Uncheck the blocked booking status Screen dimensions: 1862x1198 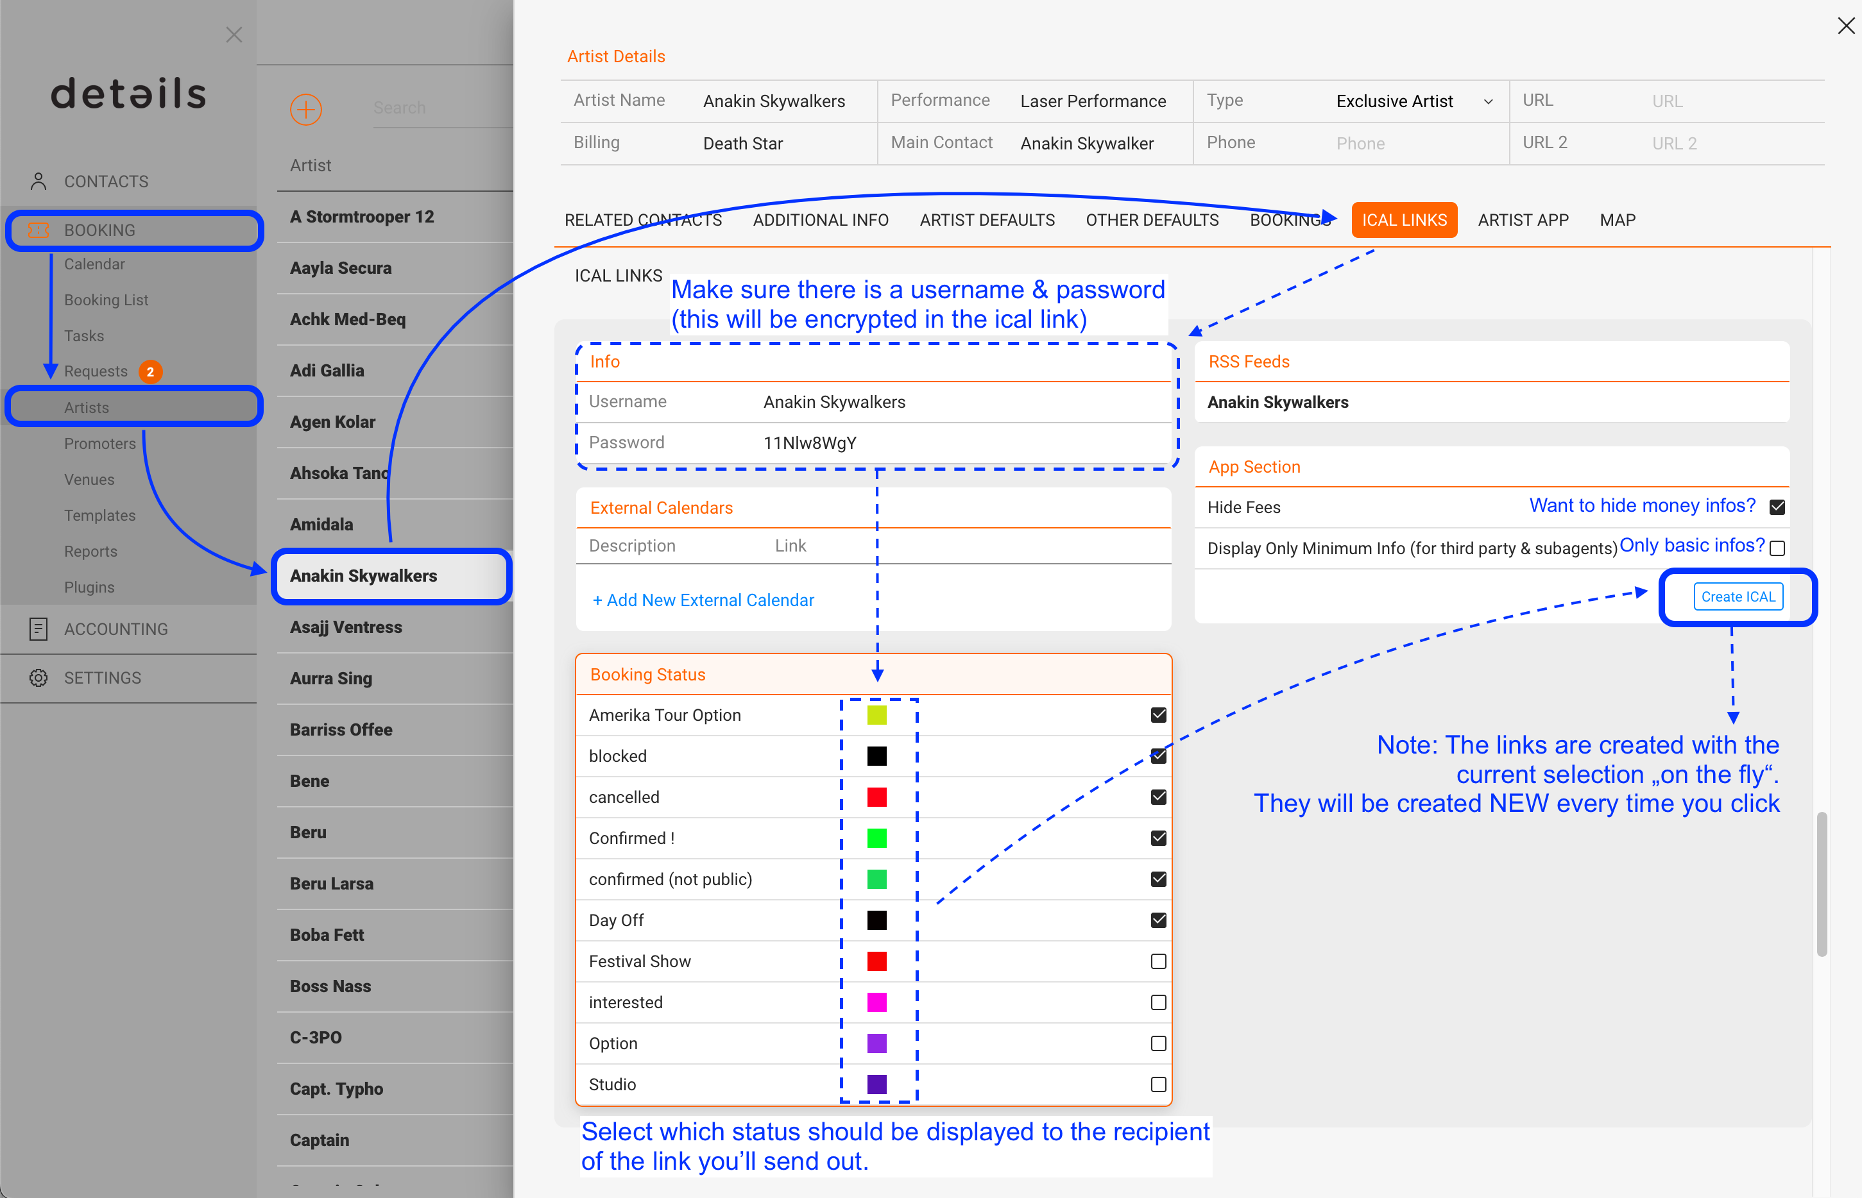(x=1158, y=755)
